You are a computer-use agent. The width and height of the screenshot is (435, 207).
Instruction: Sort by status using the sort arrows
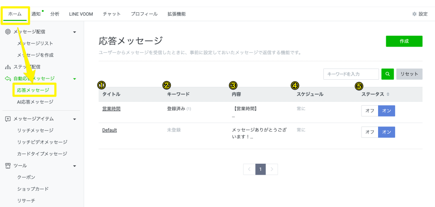[388, 94]
